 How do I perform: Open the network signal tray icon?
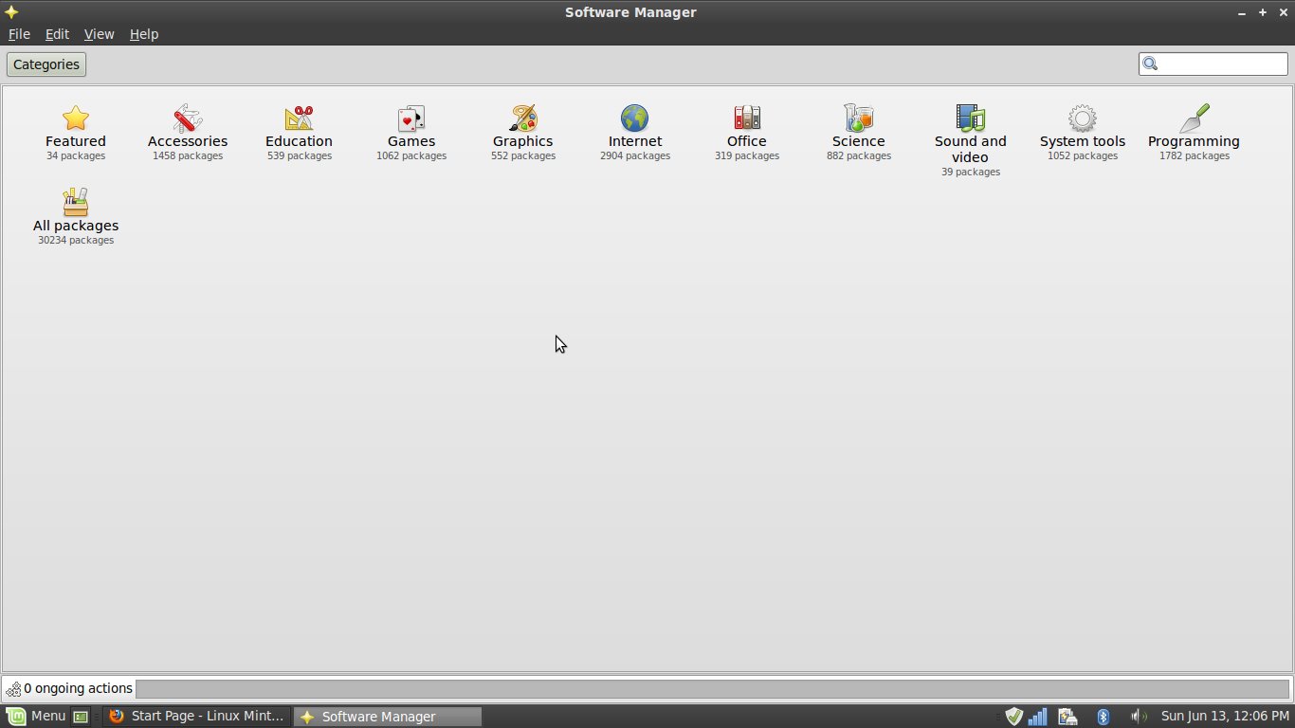tap(1039, 717)
